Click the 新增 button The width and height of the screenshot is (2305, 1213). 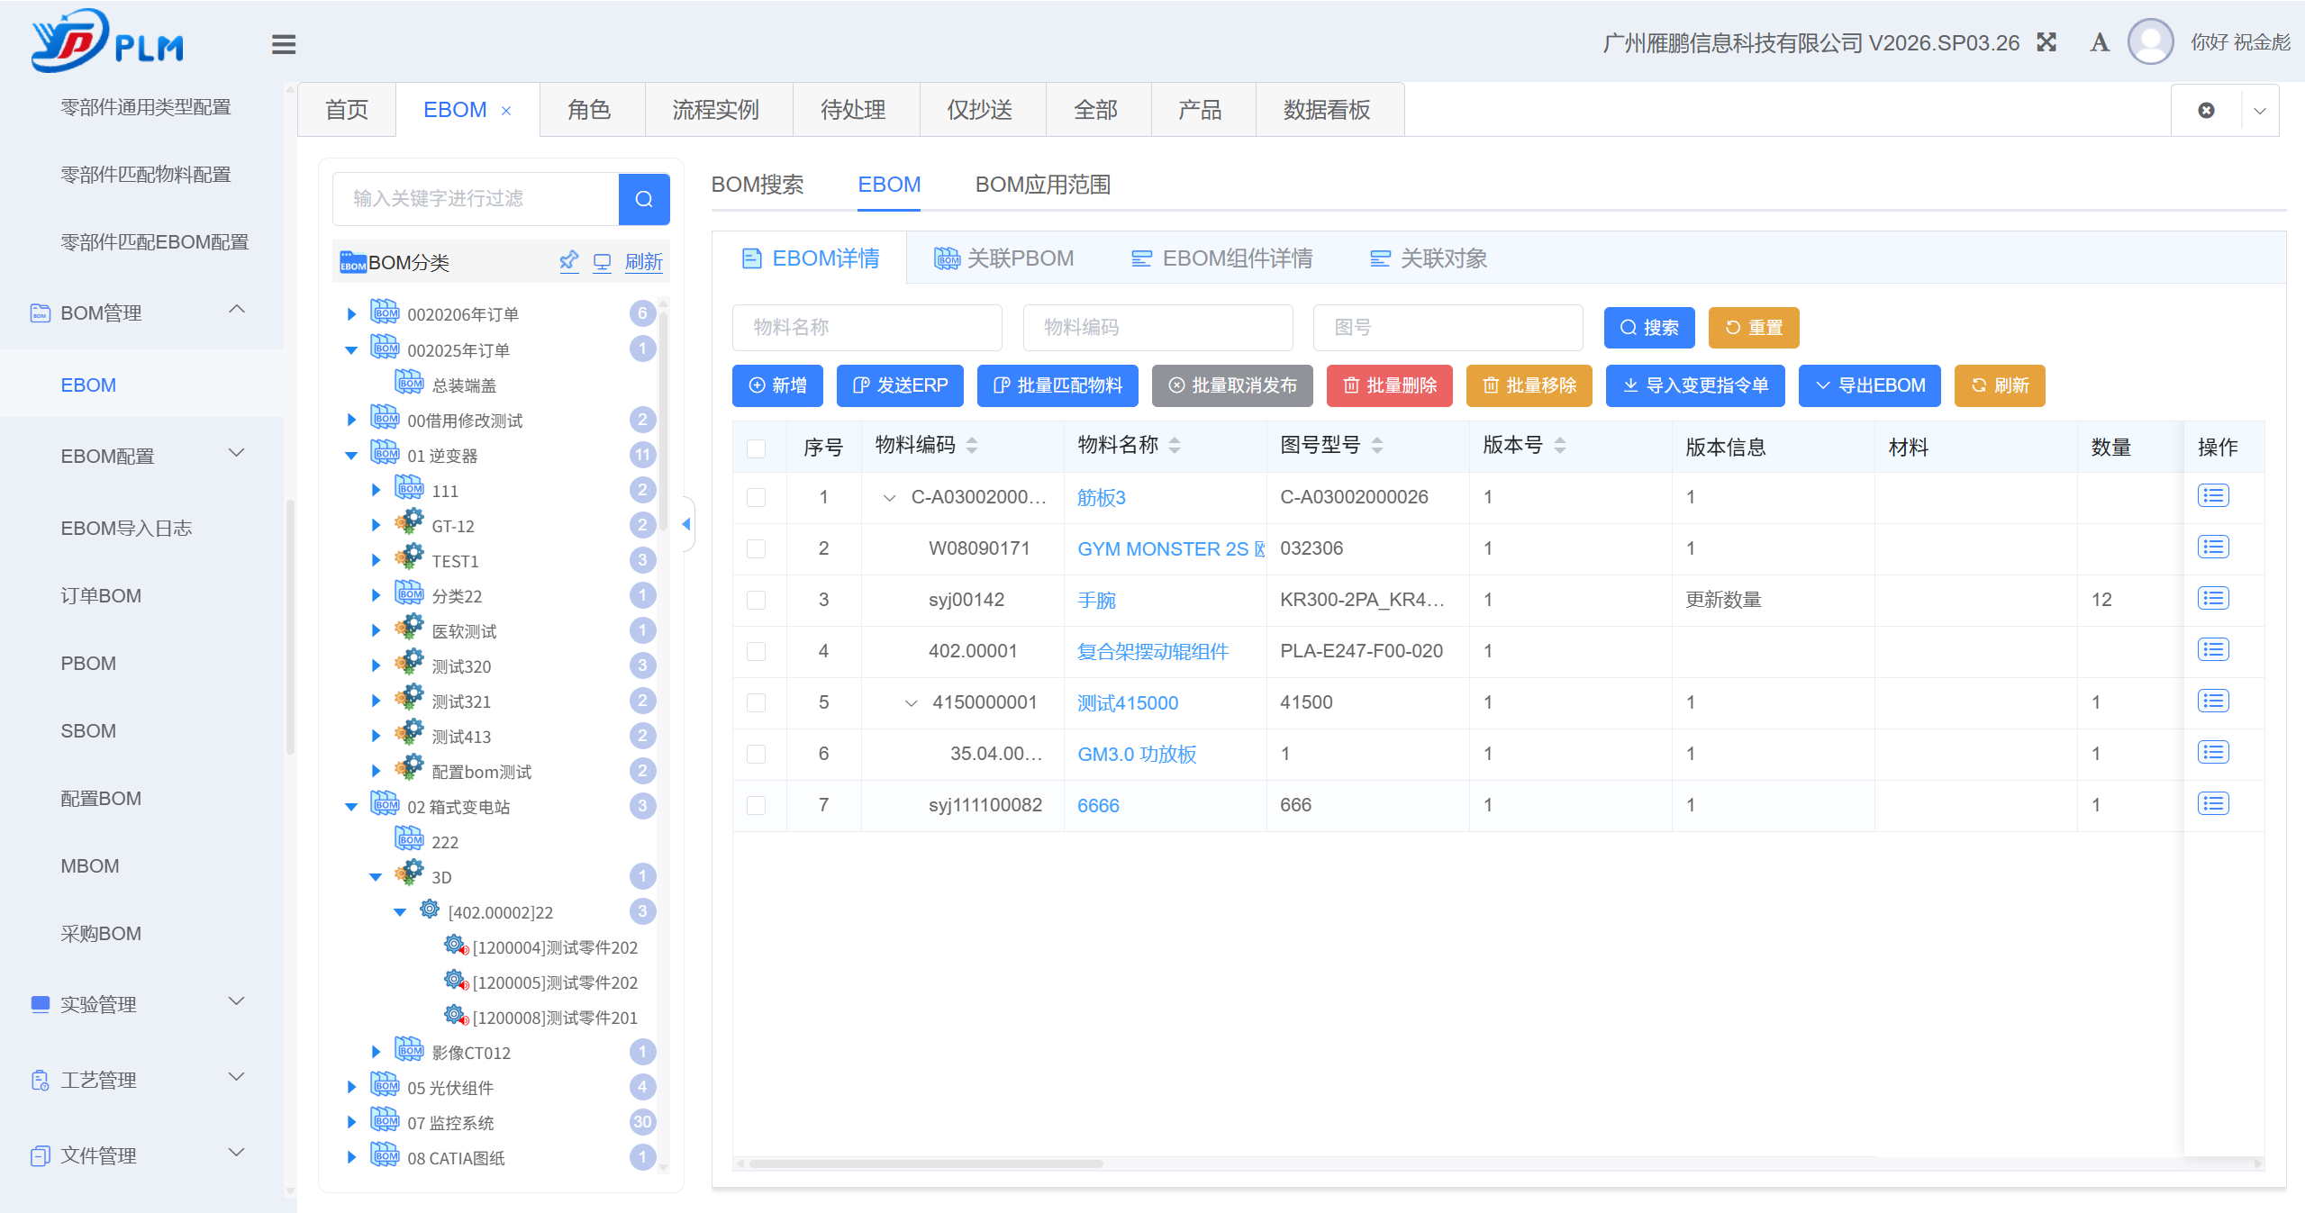click(x=778, y=385)
